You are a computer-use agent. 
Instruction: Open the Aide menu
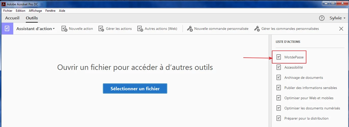point(62,11)
